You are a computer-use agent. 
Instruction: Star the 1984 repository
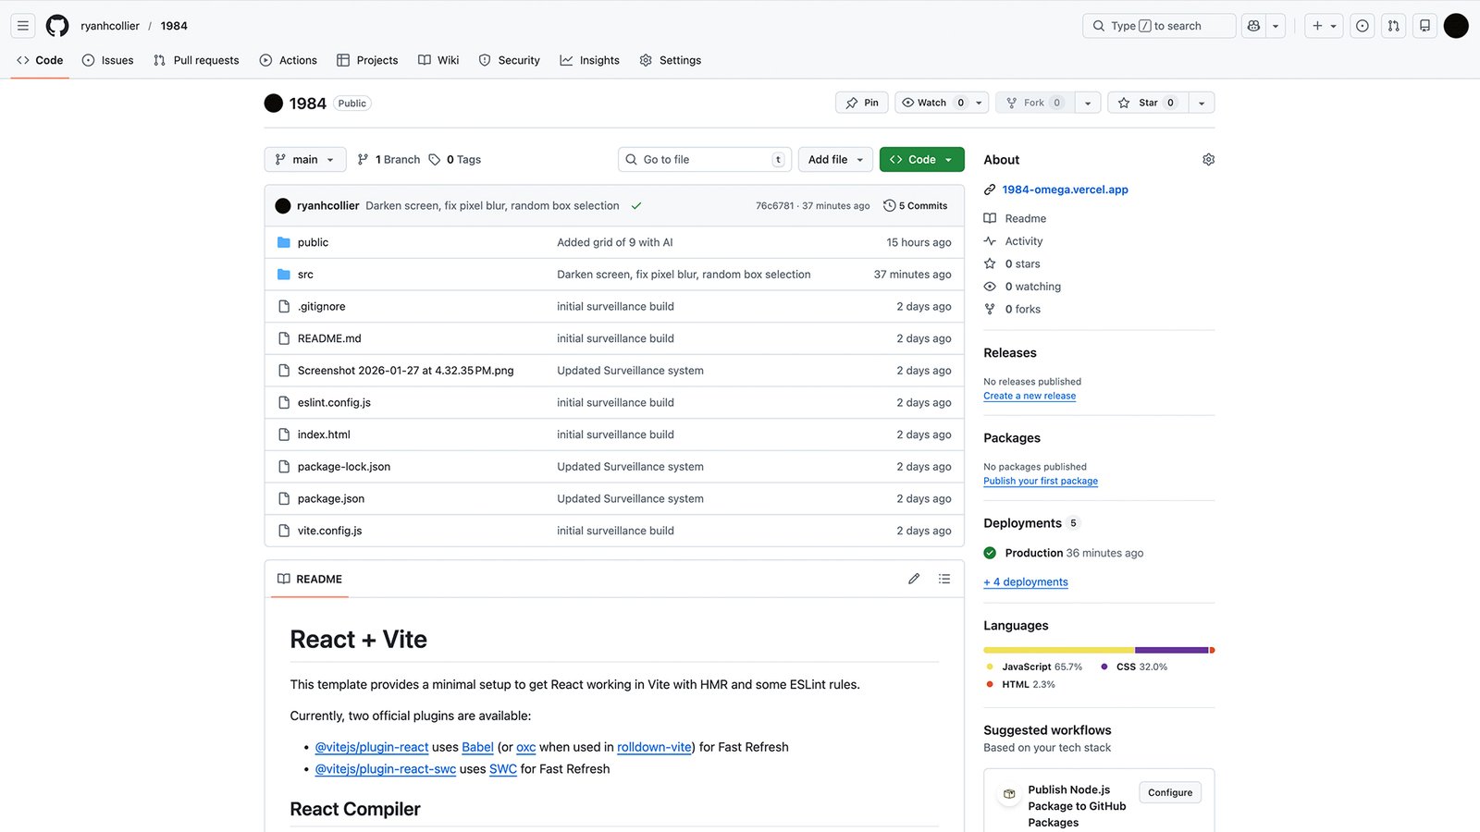1147,103
